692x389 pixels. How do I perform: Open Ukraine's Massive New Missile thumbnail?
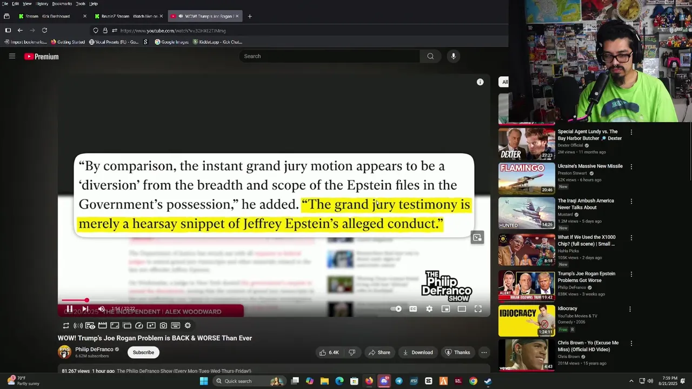coord(527,178)
